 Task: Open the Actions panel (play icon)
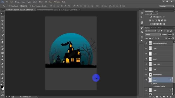click(x=142, y=17)
